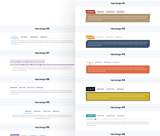Switch to centered Tab Title Three in Design 49

pos(47,111)
